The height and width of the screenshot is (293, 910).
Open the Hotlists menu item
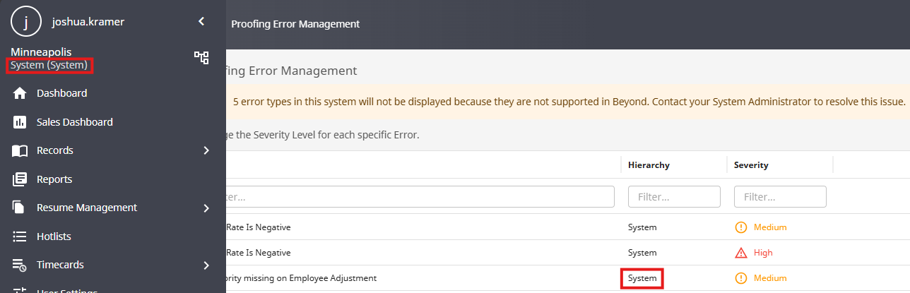point(54,237)
